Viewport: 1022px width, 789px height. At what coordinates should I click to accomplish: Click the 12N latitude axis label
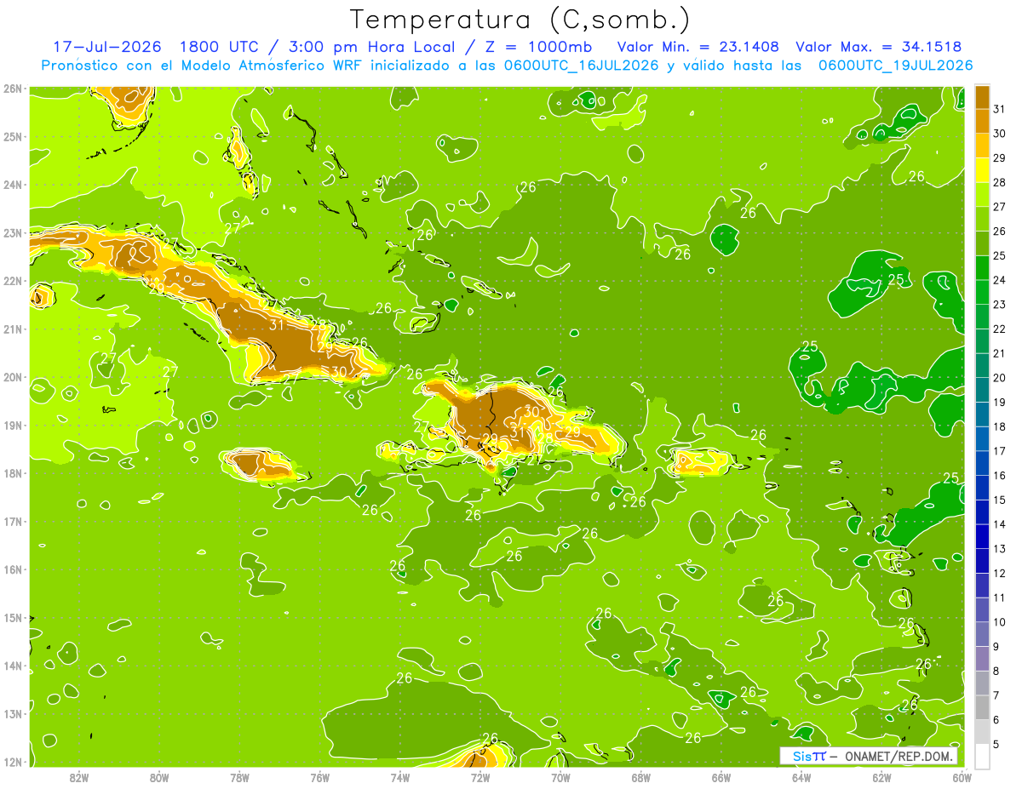[x=13, y=762]
